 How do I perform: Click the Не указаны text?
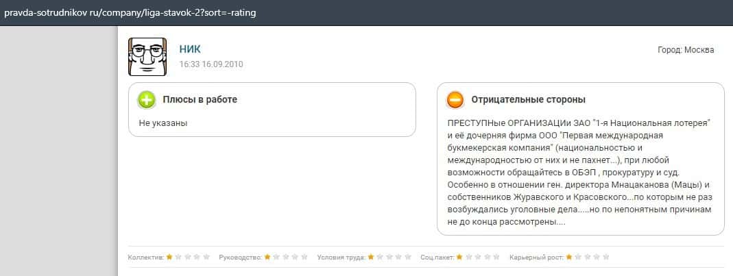tap(163, 123)
